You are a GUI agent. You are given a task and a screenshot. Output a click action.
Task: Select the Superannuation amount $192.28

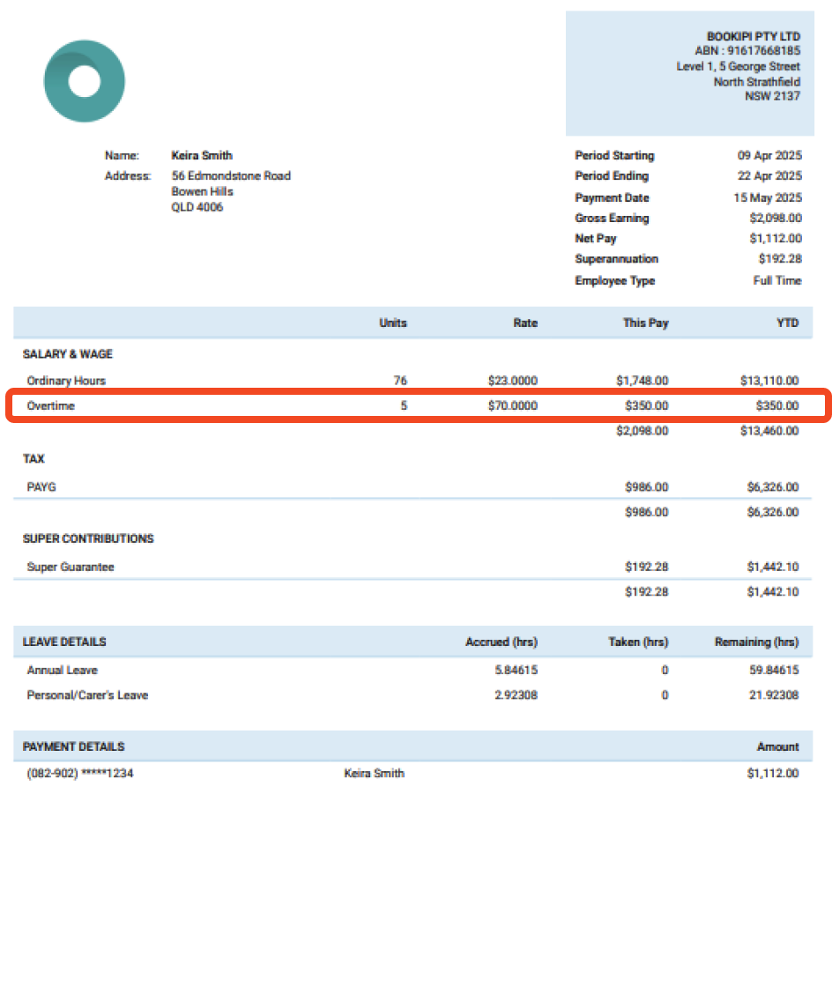[780, 259]
